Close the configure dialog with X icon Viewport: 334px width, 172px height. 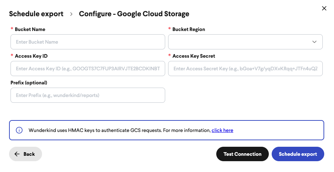point(324,8)
